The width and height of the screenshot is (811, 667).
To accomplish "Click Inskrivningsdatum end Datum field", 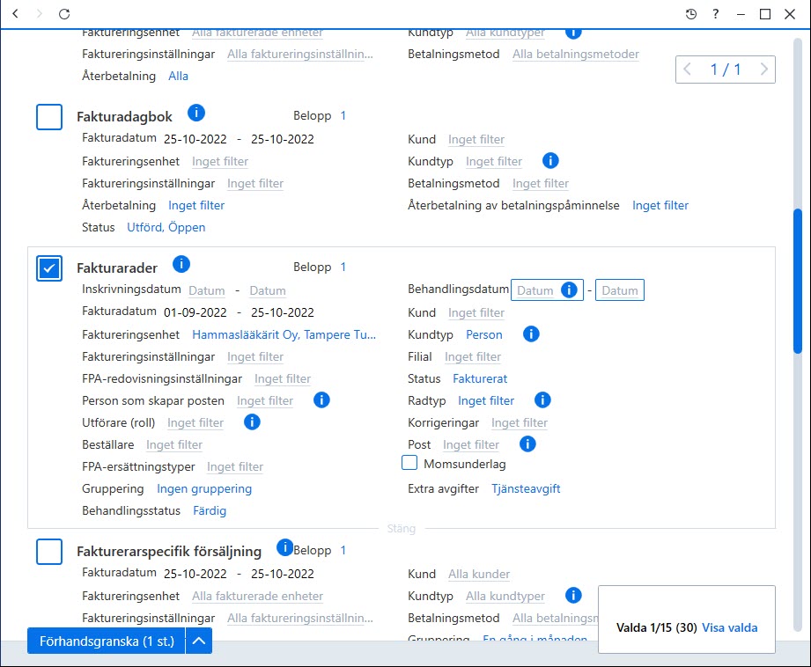I will click(x=268, y=290).
